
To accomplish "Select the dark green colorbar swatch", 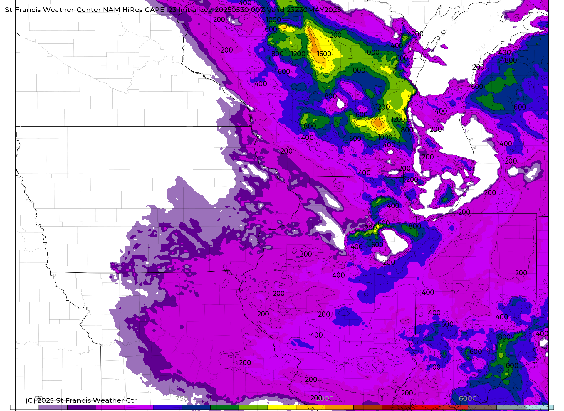I will [x=225, y=407].
